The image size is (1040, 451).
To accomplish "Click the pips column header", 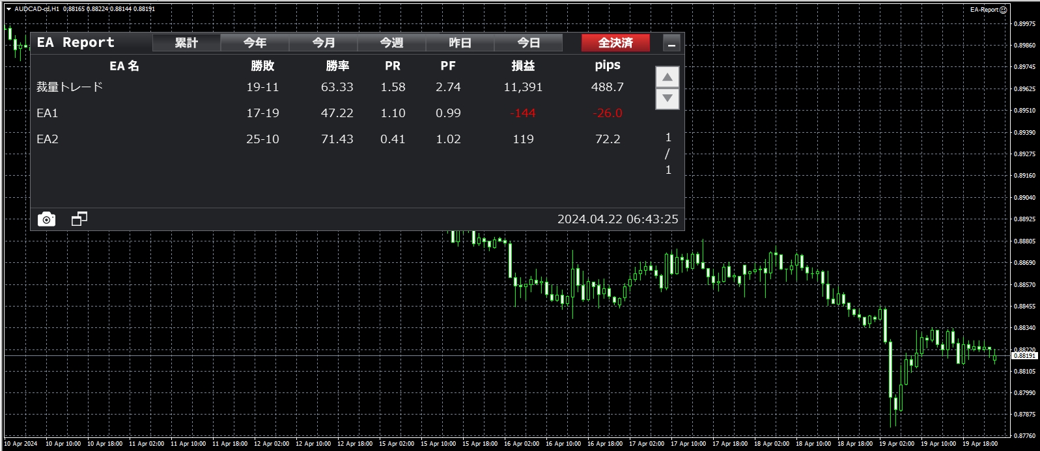I will click(x=608, y=65).
